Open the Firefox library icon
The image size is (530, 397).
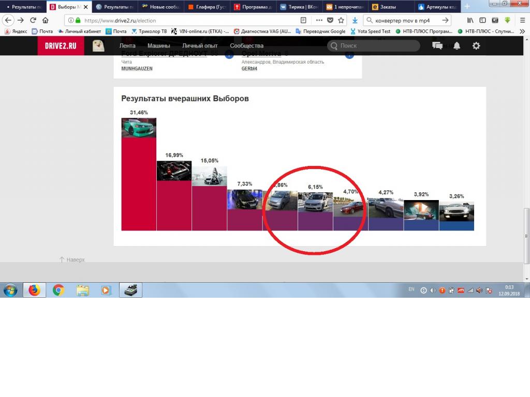pos(470,20)
